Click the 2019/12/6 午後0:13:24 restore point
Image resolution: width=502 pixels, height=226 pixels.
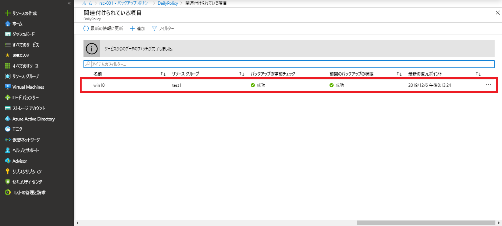coord(430,85)
